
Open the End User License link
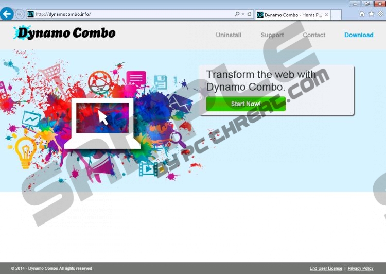pyautogui.click(x=326, y=268)
